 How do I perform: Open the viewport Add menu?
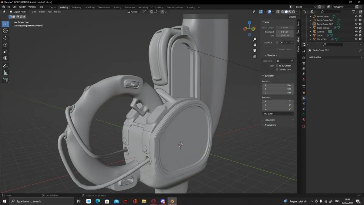50,12
